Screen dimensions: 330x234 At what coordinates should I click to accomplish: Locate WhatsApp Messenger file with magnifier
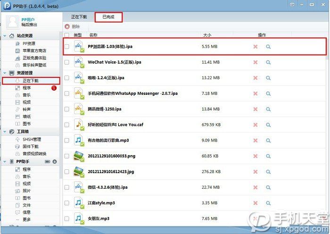coord(268,93)
